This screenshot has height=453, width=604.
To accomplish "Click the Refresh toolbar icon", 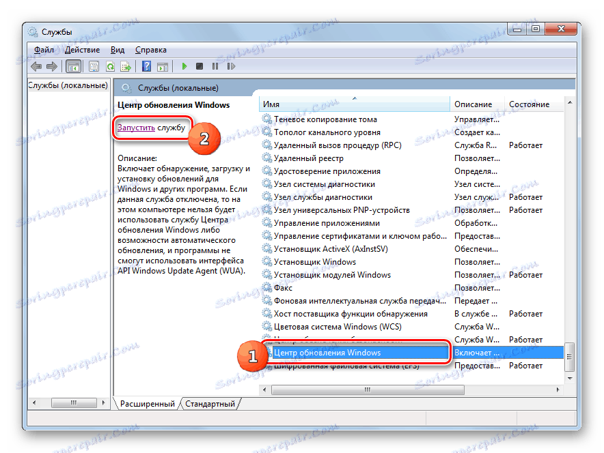I will point(110,67).
